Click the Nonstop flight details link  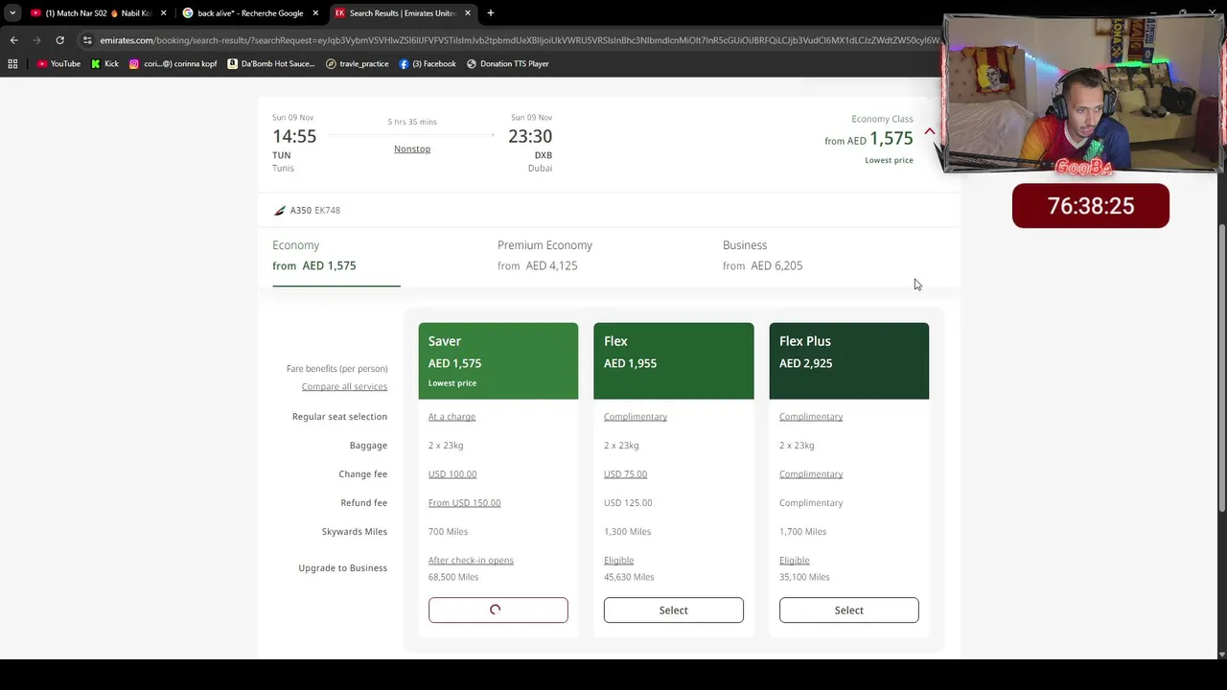(x=412, y=149)
